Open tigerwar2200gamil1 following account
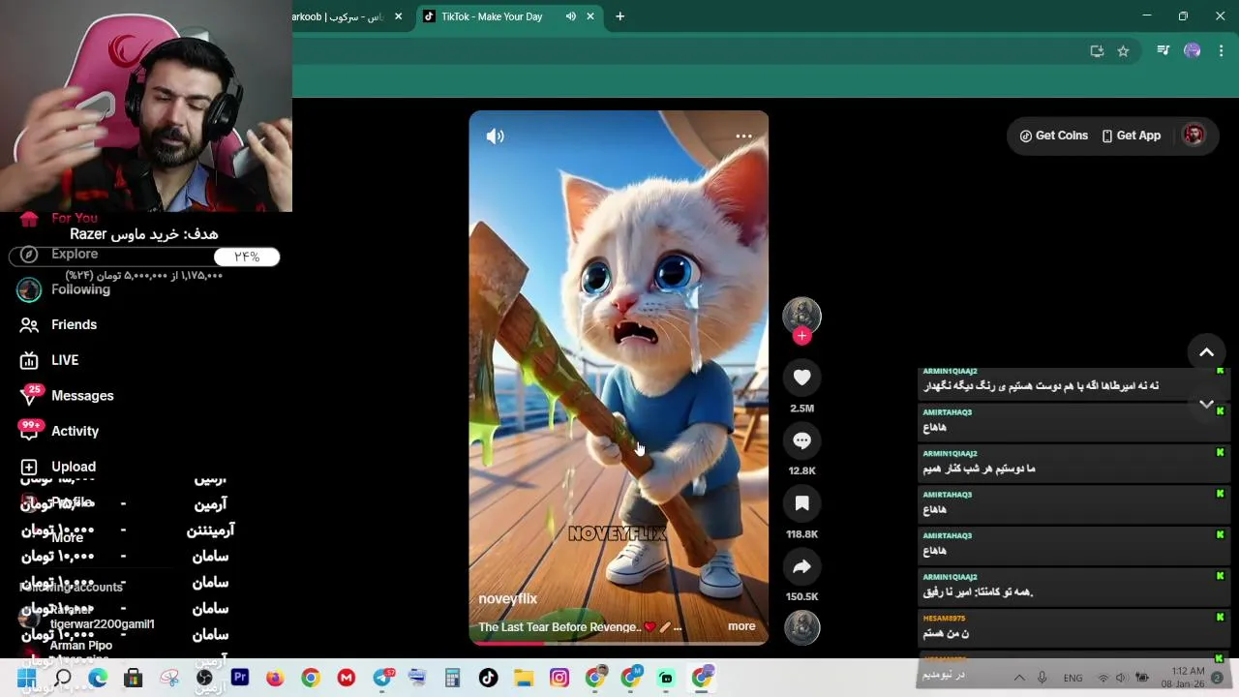Image resolution: width=1239 pixels, height=697 pixels. point(103,624)
